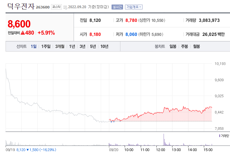
Task: Click the 9,609 y-axis label
Action: [219, 80]
